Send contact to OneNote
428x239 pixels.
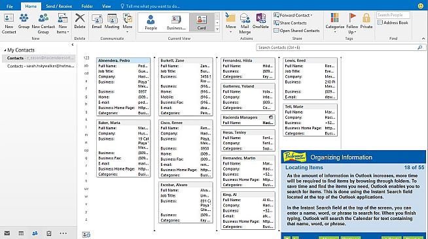pos(260,22)
